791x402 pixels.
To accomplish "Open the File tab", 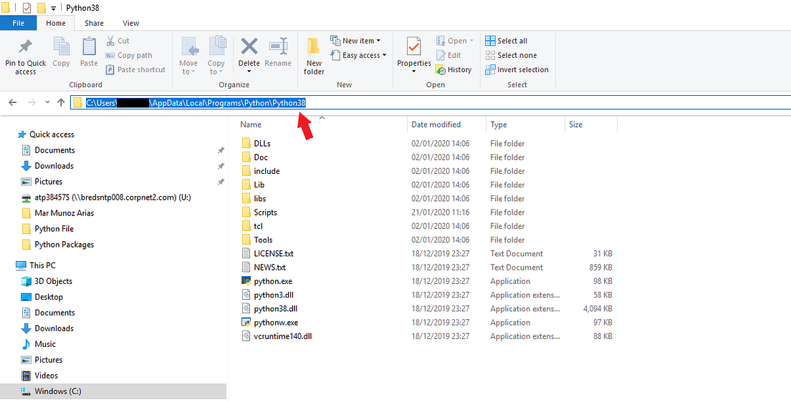I will (x=18, y=23).
